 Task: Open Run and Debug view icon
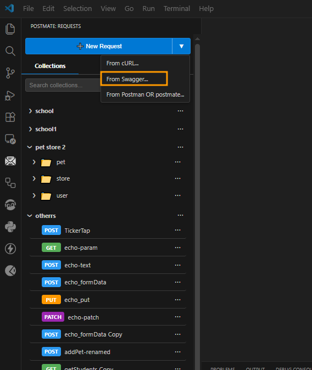tap(10, 96)
